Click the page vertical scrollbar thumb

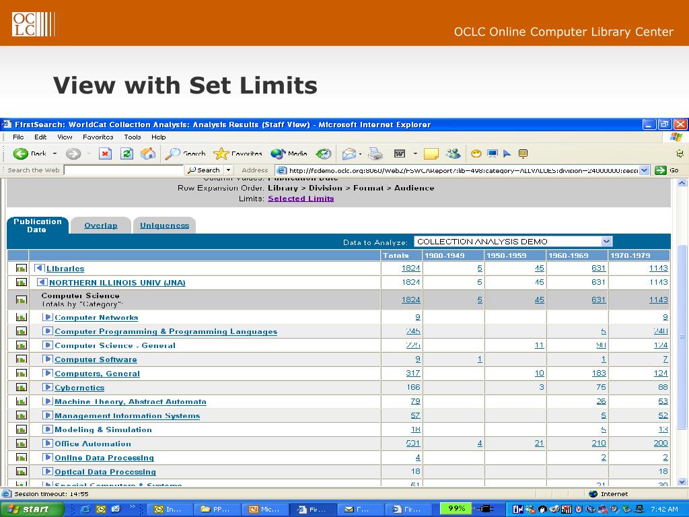[682, 337]
